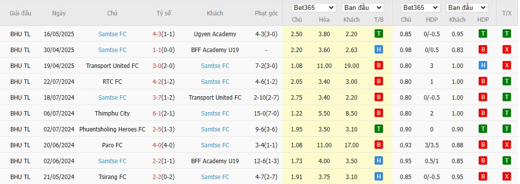Open Samtse FC link in 16/05/2025 row

click(x=113, y=34)
